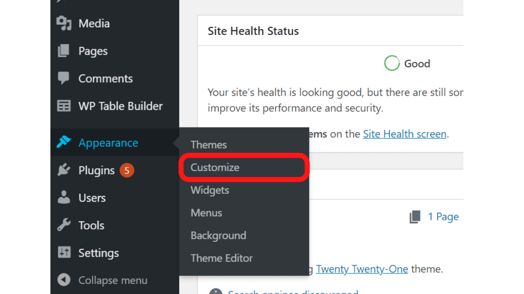Open the Appearance flyout arrow
This screenshot has width=524, height=294.
coord(176,142)
